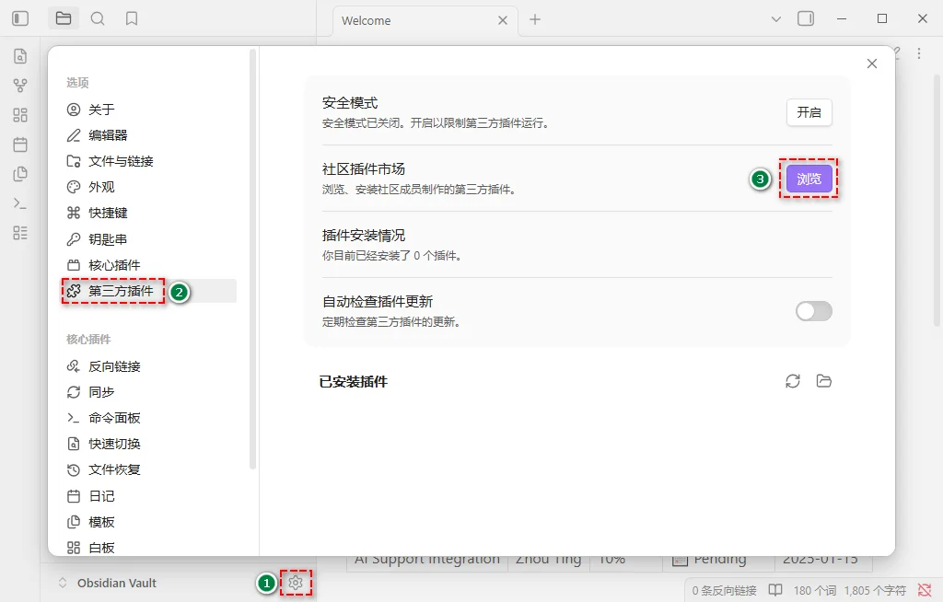Click the command palette ribbon icon

tap(20, 203)
